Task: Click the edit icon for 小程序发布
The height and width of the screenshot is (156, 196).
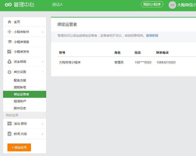Action: click(x=9, y=52)
